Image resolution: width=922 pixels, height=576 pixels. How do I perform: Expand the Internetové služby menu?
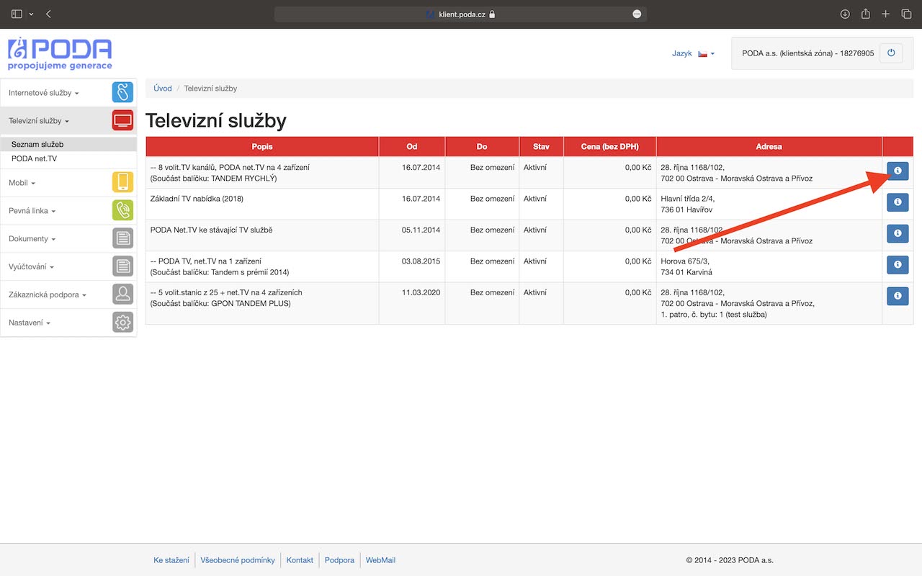[x=43, y=93]
